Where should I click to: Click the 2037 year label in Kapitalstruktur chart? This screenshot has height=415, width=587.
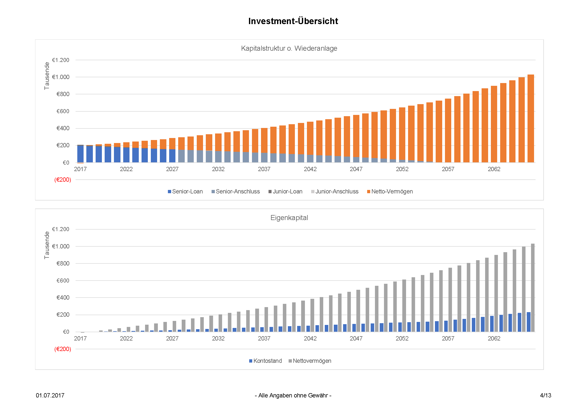click(264, 169)
